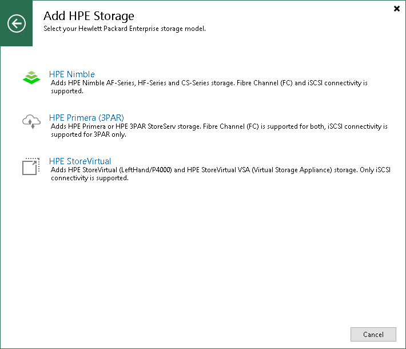Choose the HPE Primera (3PAR) link
This screenshot has width=406, height=349.
pos(86,118)
